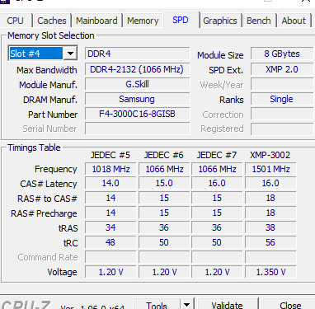
Task: Click the empty JEDEC #5 Command Rate cell
Action: coord(110,257)
